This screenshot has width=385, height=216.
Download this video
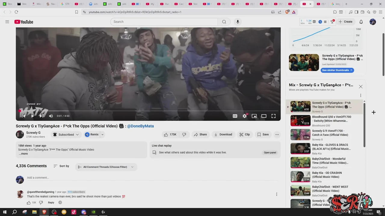click(x=223, y=134)
